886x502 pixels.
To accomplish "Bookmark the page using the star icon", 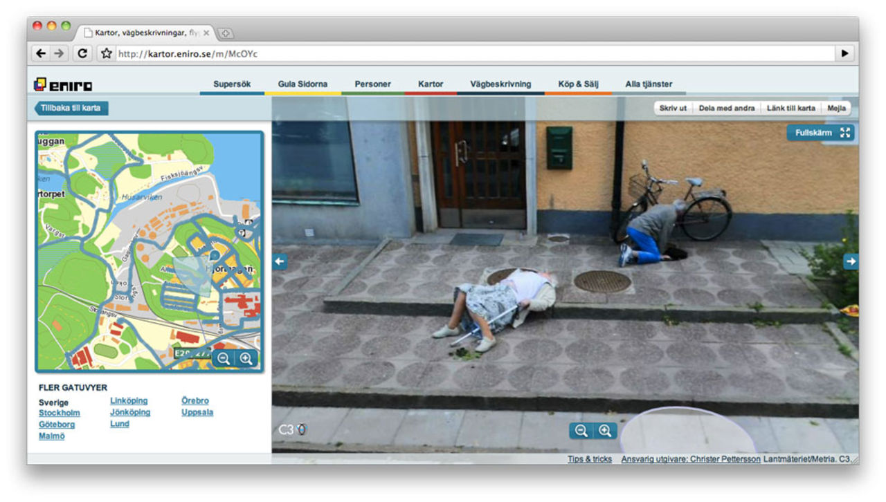I will pos(106,53).
